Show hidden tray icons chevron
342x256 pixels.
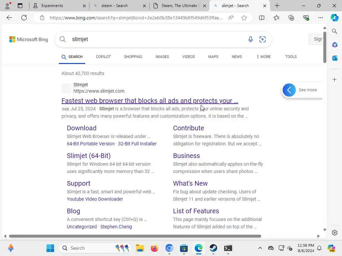click(260, 248)
